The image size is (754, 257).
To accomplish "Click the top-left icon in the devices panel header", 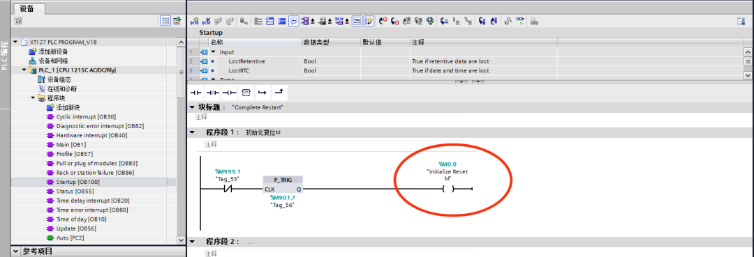I will 17,21.
